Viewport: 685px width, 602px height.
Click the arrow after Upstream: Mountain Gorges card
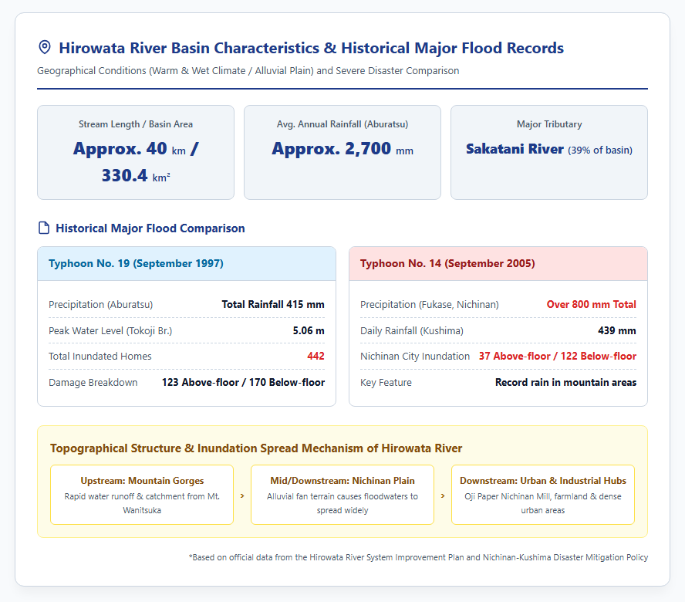pos(242,495)
